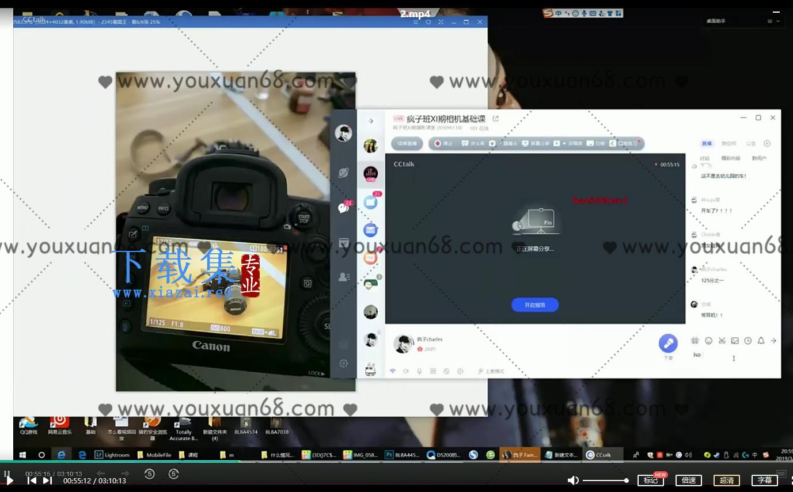Click the share icon next to course title
The width and height of the screenshot is (793, 492).
click(495, 119)
